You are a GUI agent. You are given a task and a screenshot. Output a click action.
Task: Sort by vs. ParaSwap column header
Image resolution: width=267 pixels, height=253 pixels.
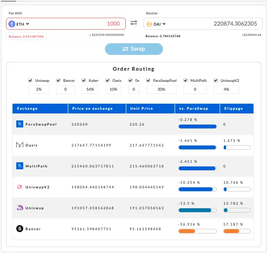pos(197,108)
